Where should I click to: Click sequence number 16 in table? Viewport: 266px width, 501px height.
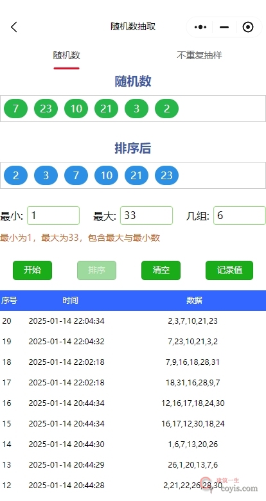point(6,403)
